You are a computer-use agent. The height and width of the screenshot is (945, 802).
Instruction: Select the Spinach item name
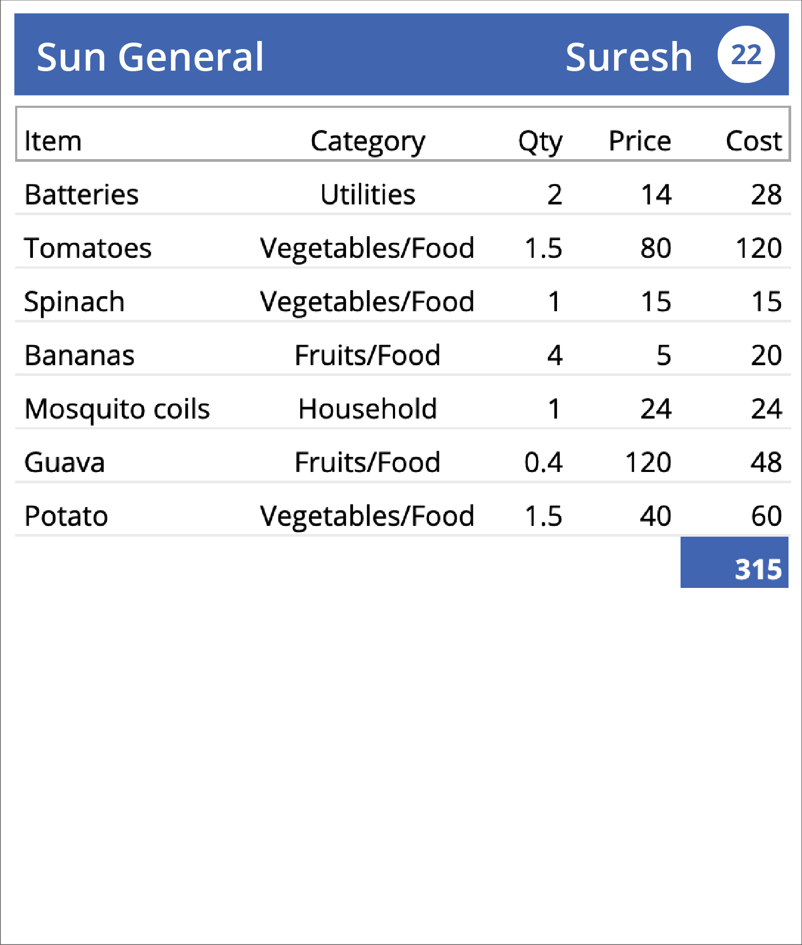click(74, 303)
